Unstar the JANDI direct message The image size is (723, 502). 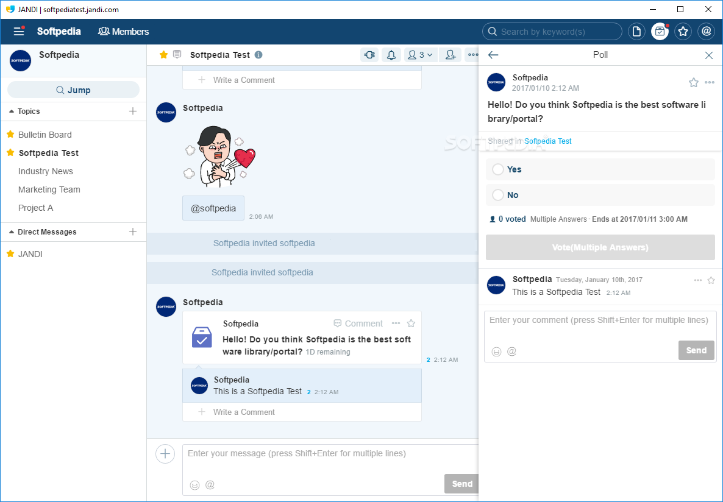[x=10, y=253]
